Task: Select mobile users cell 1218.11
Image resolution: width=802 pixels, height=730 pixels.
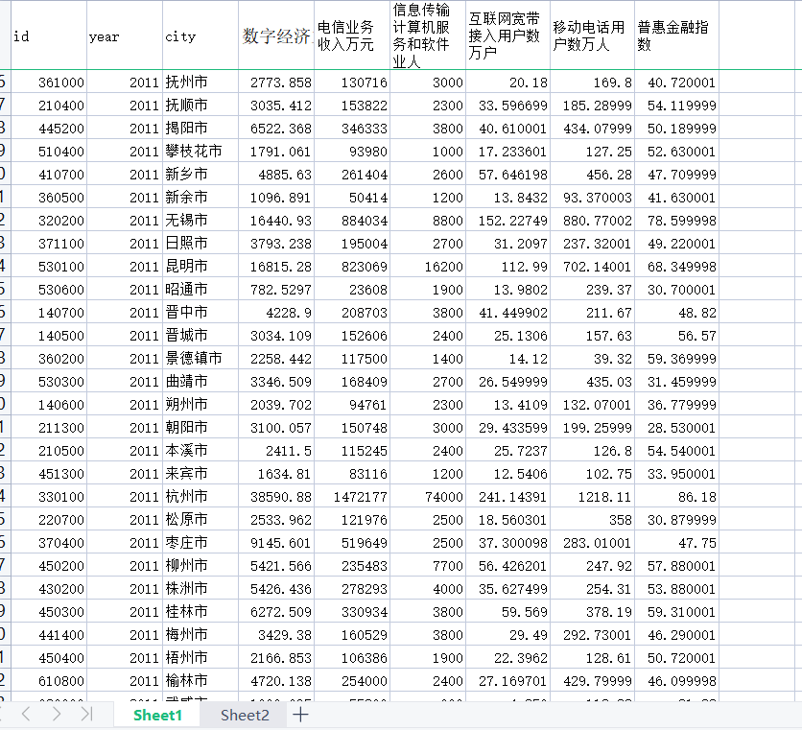Action: pos(592,496)
